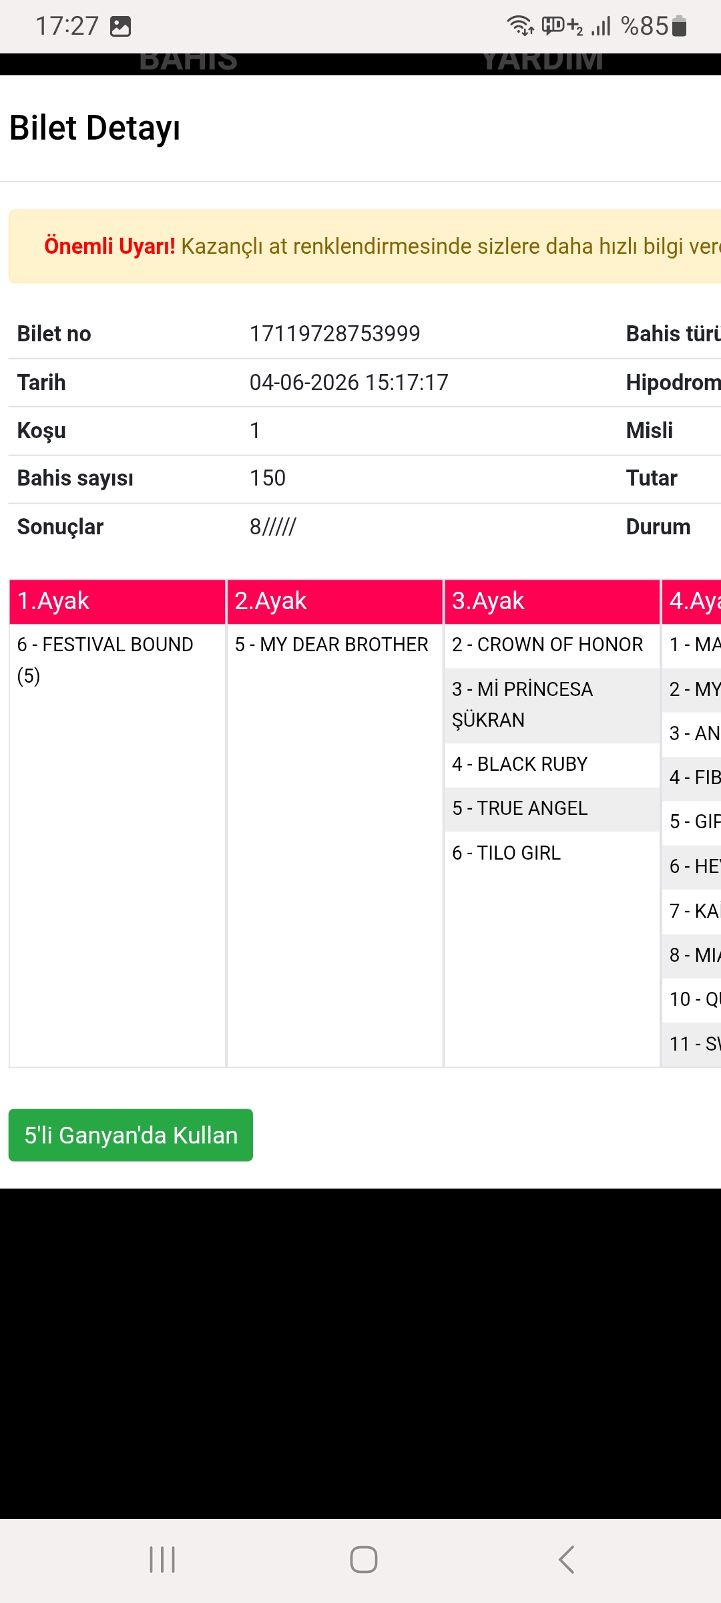The width and height of the screenshot is (721, 1603).
Task: Open the screenshot notification image icon
Action: [x=121, y=27]
